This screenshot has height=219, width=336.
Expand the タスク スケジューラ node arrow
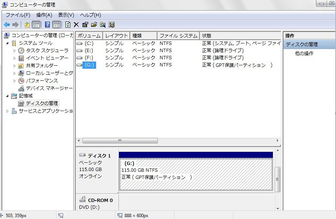tap(14, 51)
